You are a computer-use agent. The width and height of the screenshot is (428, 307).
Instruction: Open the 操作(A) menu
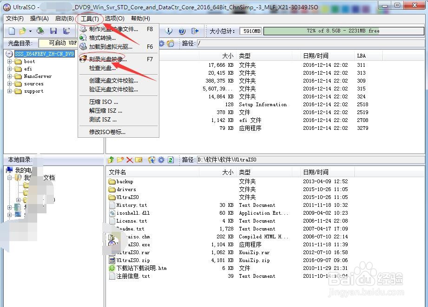pyautogui.click(x=40, y=19)
